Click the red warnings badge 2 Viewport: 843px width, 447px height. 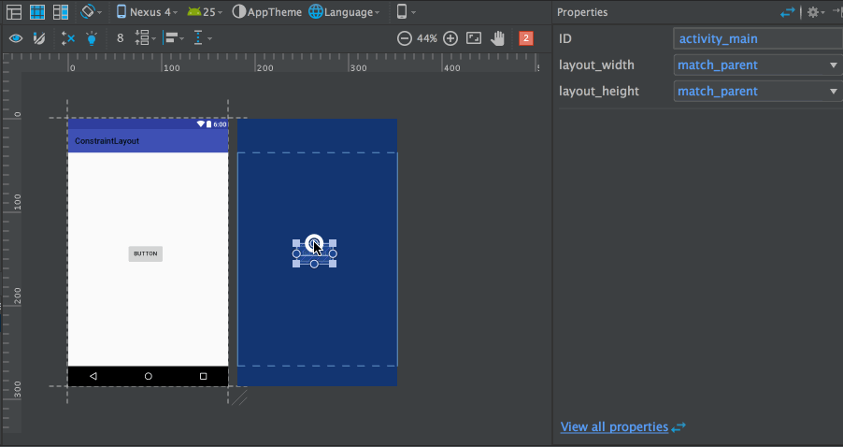pos(526,38)
